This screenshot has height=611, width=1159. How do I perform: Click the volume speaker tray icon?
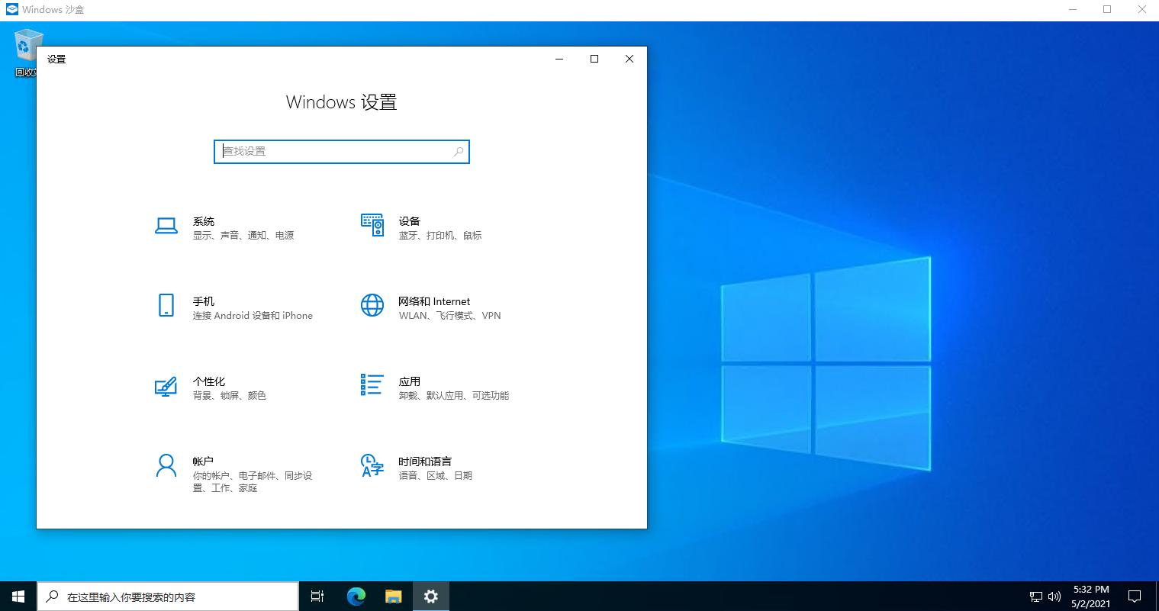[1054, 597]
